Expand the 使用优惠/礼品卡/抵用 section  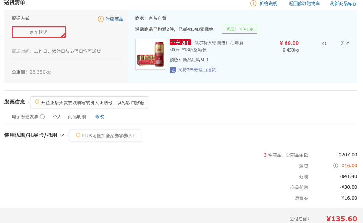click(30, 135)
